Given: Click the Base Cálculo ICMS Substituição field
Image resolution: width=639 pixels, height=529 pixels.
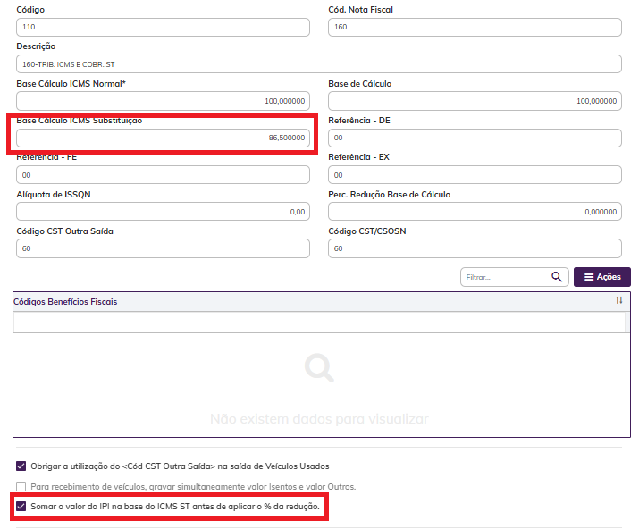Looking at the screenshot, I should [163, 138].
